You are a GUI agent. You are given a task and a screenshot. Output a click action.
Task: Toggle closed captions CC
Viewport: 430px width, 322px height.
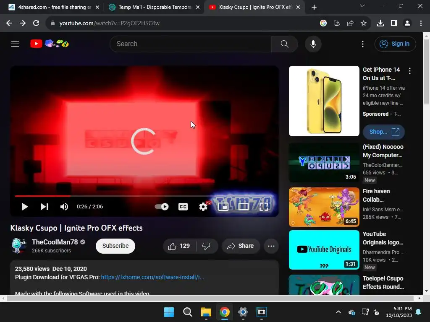pyautogui.click(x=183, y=207)
